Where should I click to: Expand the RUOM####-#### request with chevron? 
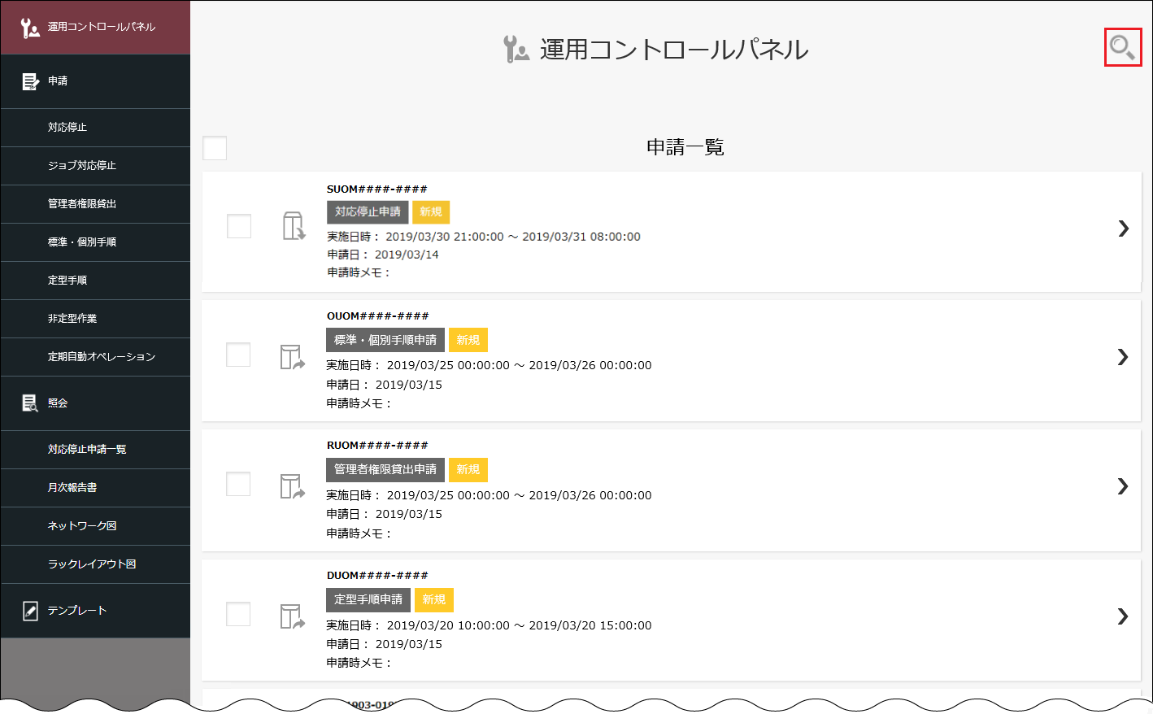[1123, 486]
